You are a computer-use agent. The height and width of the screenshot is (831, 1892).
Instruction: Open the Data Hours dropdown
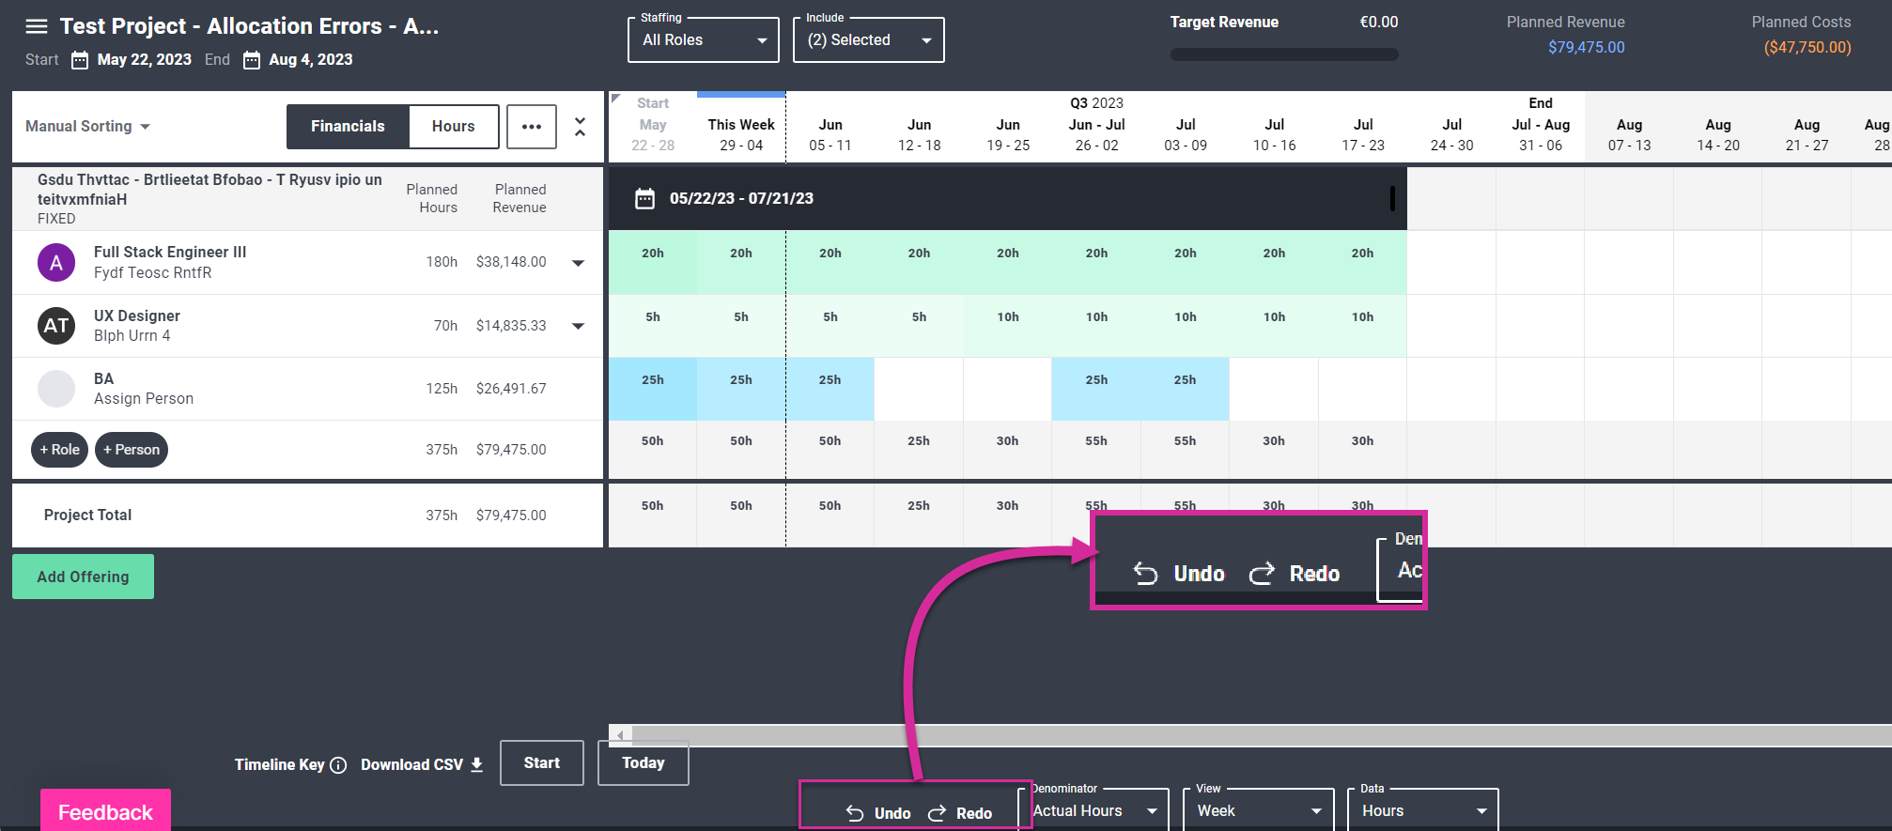coord(1423,810)
